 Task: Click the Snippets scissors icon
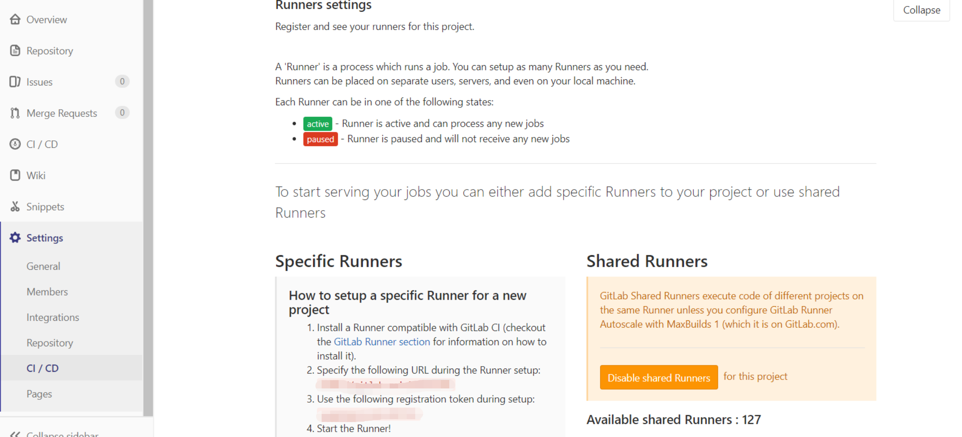[x=15, y=206]
